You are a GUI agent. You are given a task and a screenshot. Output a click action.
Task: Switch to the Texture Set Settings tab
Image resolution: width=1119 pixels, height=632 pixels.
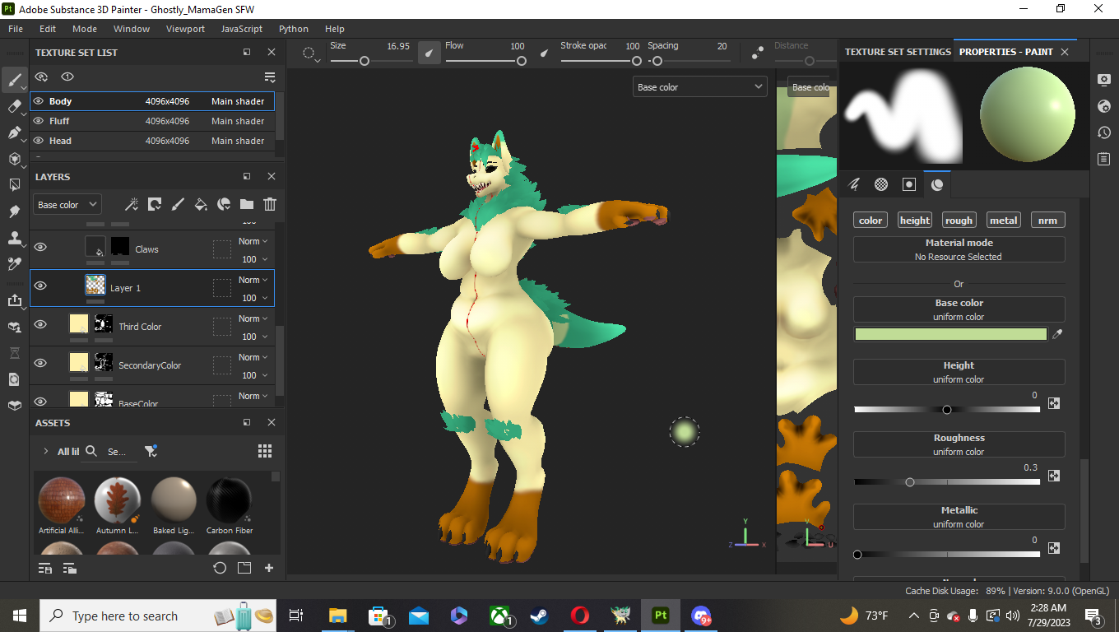[x=898, y=52]
